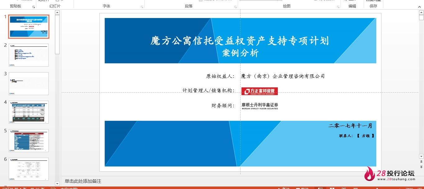Click the label 计划管理人/销售机构：
This screenshot has width=424, height=189.
tap(209, 90)
